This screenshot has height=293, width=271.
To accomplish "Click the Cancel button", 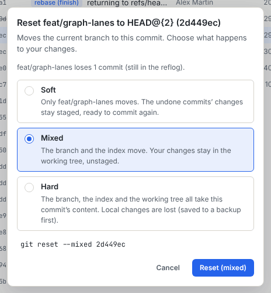I will 168,268.
